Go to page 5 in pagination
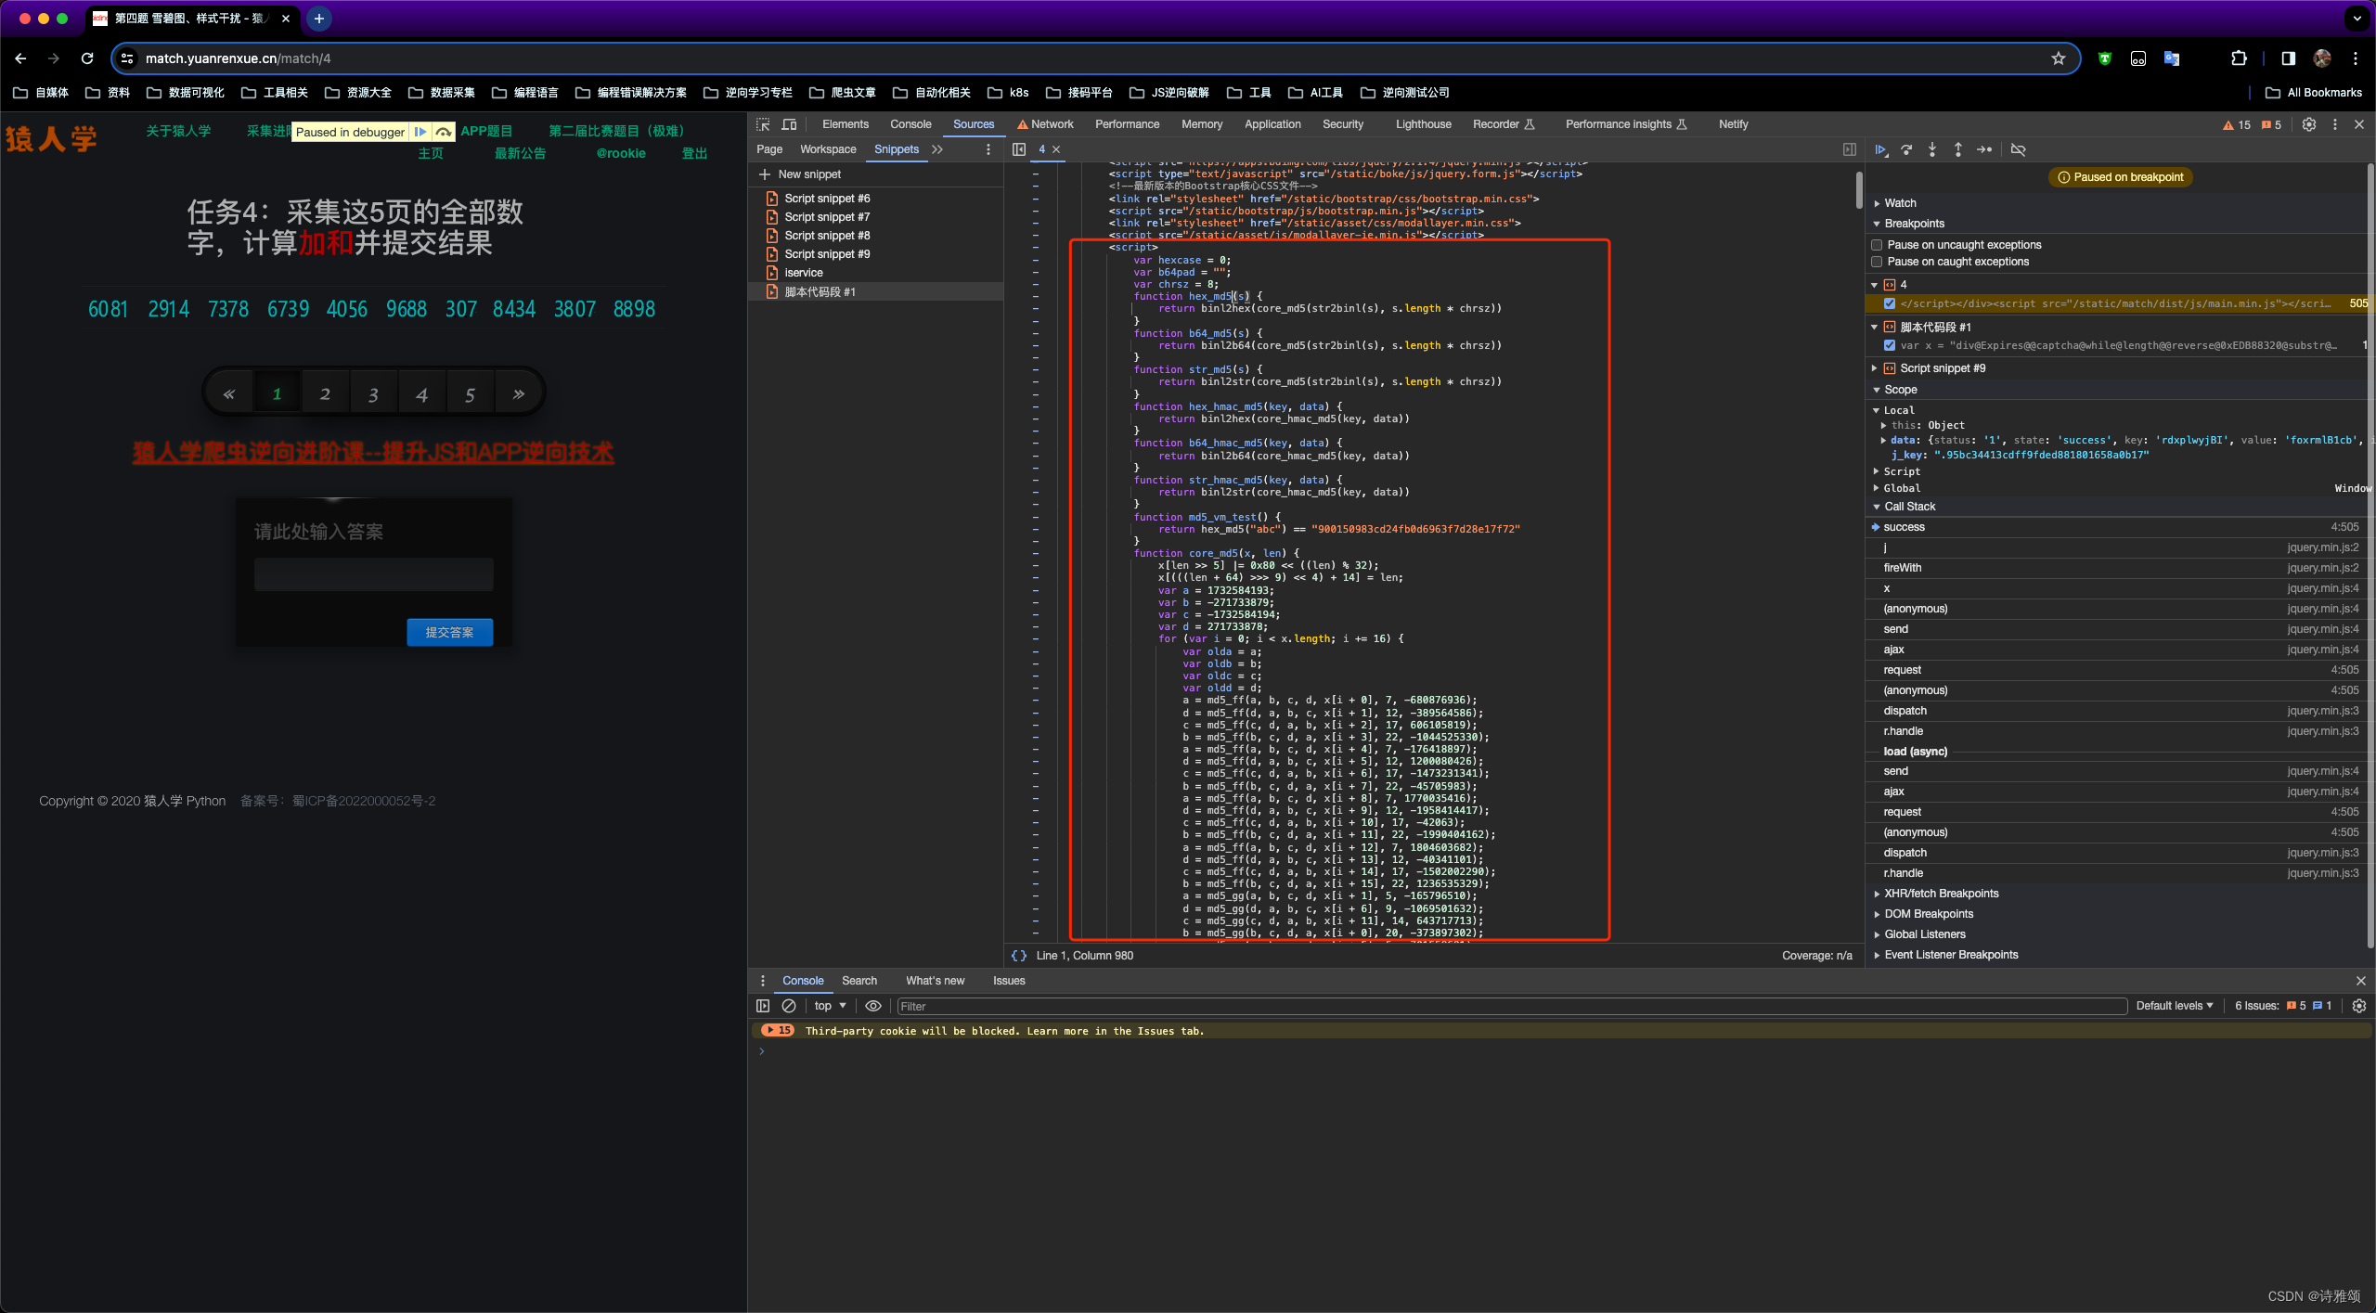The height and width of the screenshot is (1313, 2376). click(470, 394)
